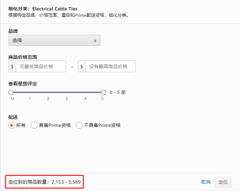Click the slider track at 2 stars
Viewport: 240px width, 191px height.
pos(48,92)
